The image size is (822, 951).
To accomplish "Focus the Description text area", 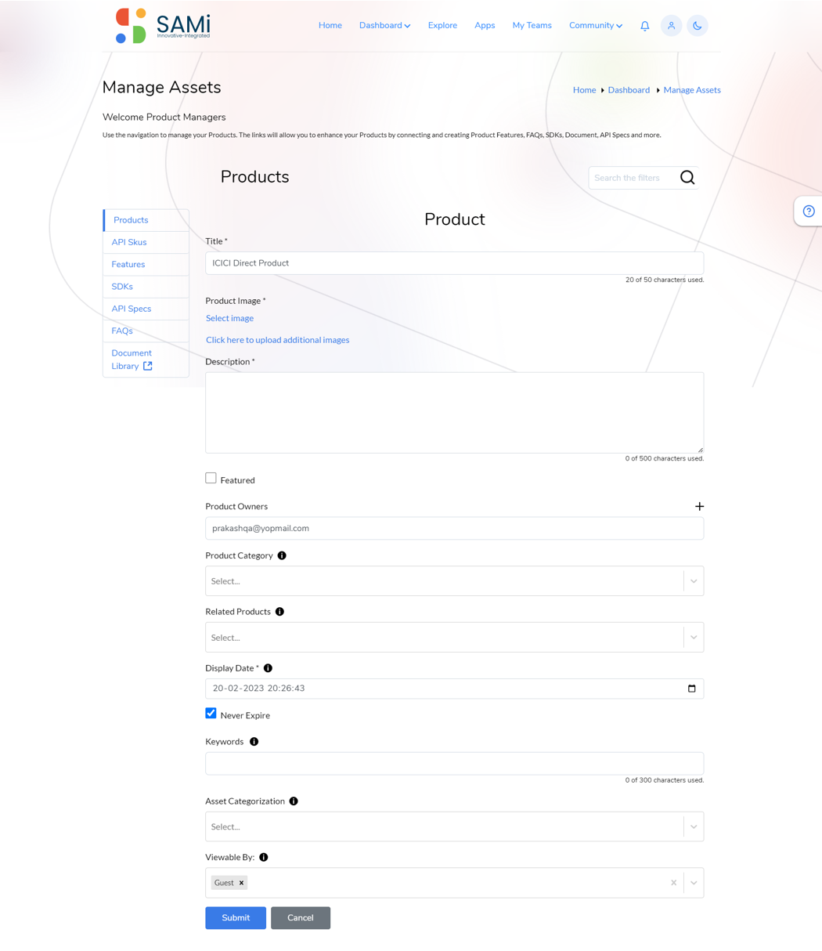I will (x=454, y=413).
